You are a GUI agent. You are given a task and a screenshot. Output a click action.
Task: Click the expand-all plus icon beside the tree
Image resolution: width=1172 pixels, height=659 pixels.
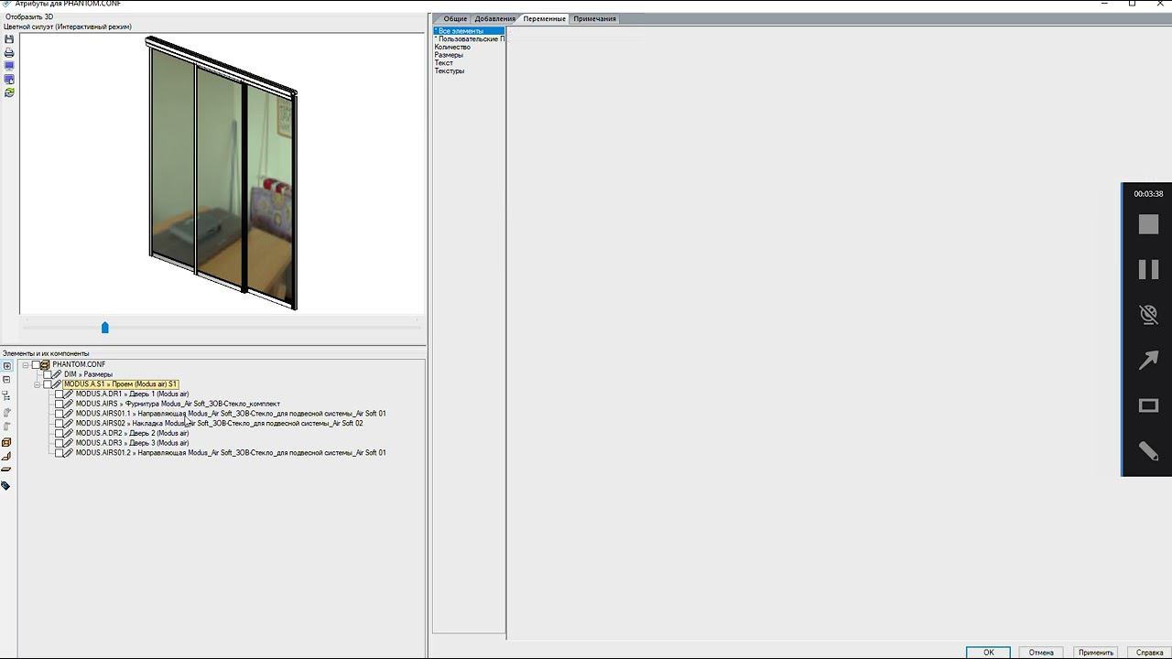click(6, 366)
